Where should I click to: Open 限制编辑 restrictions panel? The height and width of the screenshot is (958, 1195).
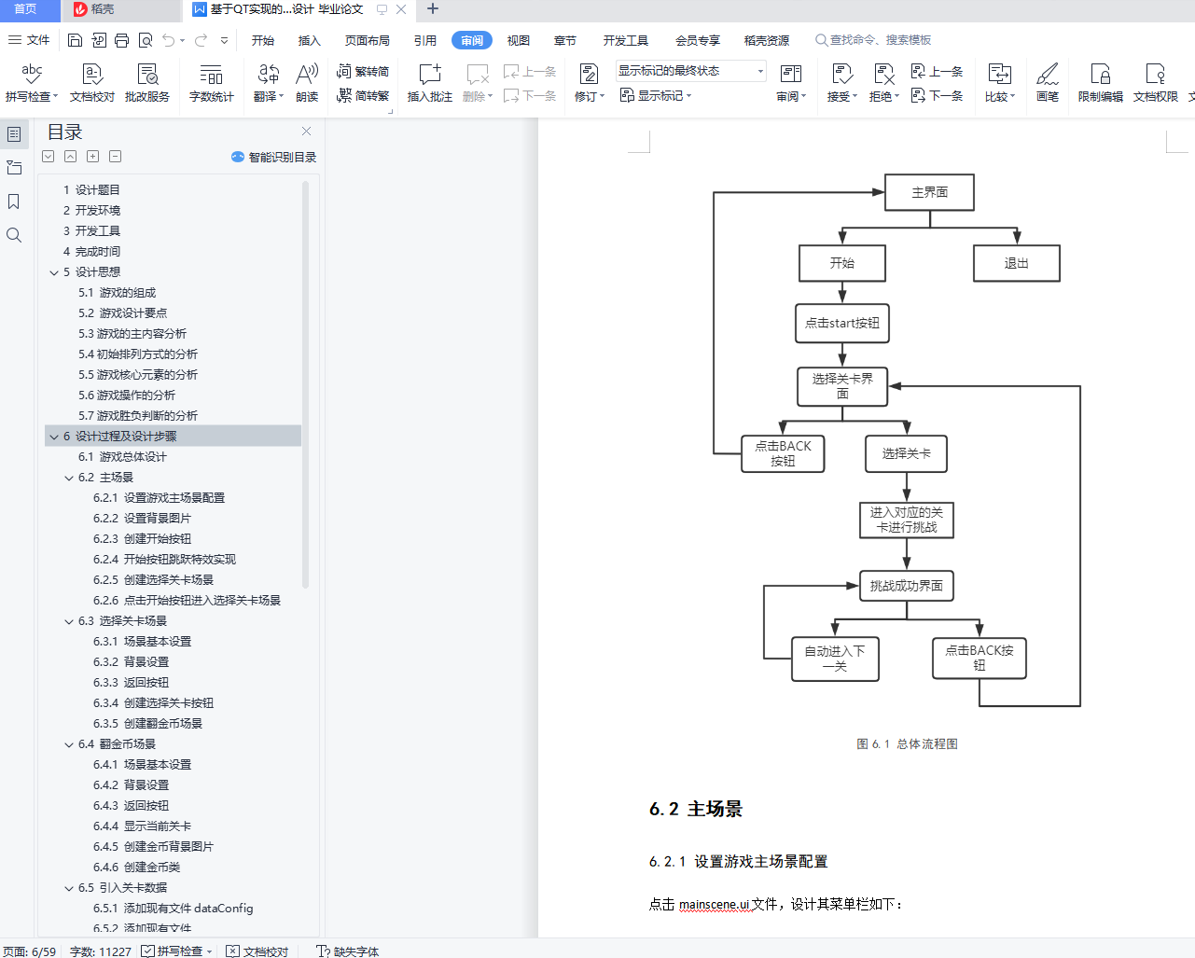[x=1101, y=82]
